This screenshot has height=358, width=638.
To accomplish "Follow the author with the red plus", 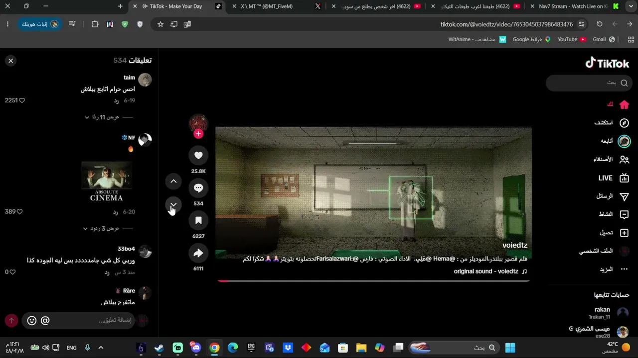I will click(x=198, y=134).
